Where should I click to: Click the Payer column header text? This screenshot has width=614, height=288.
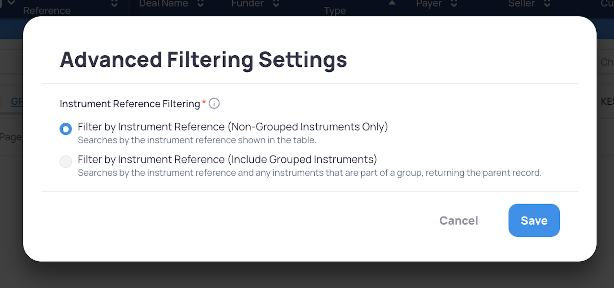(429, 4)
